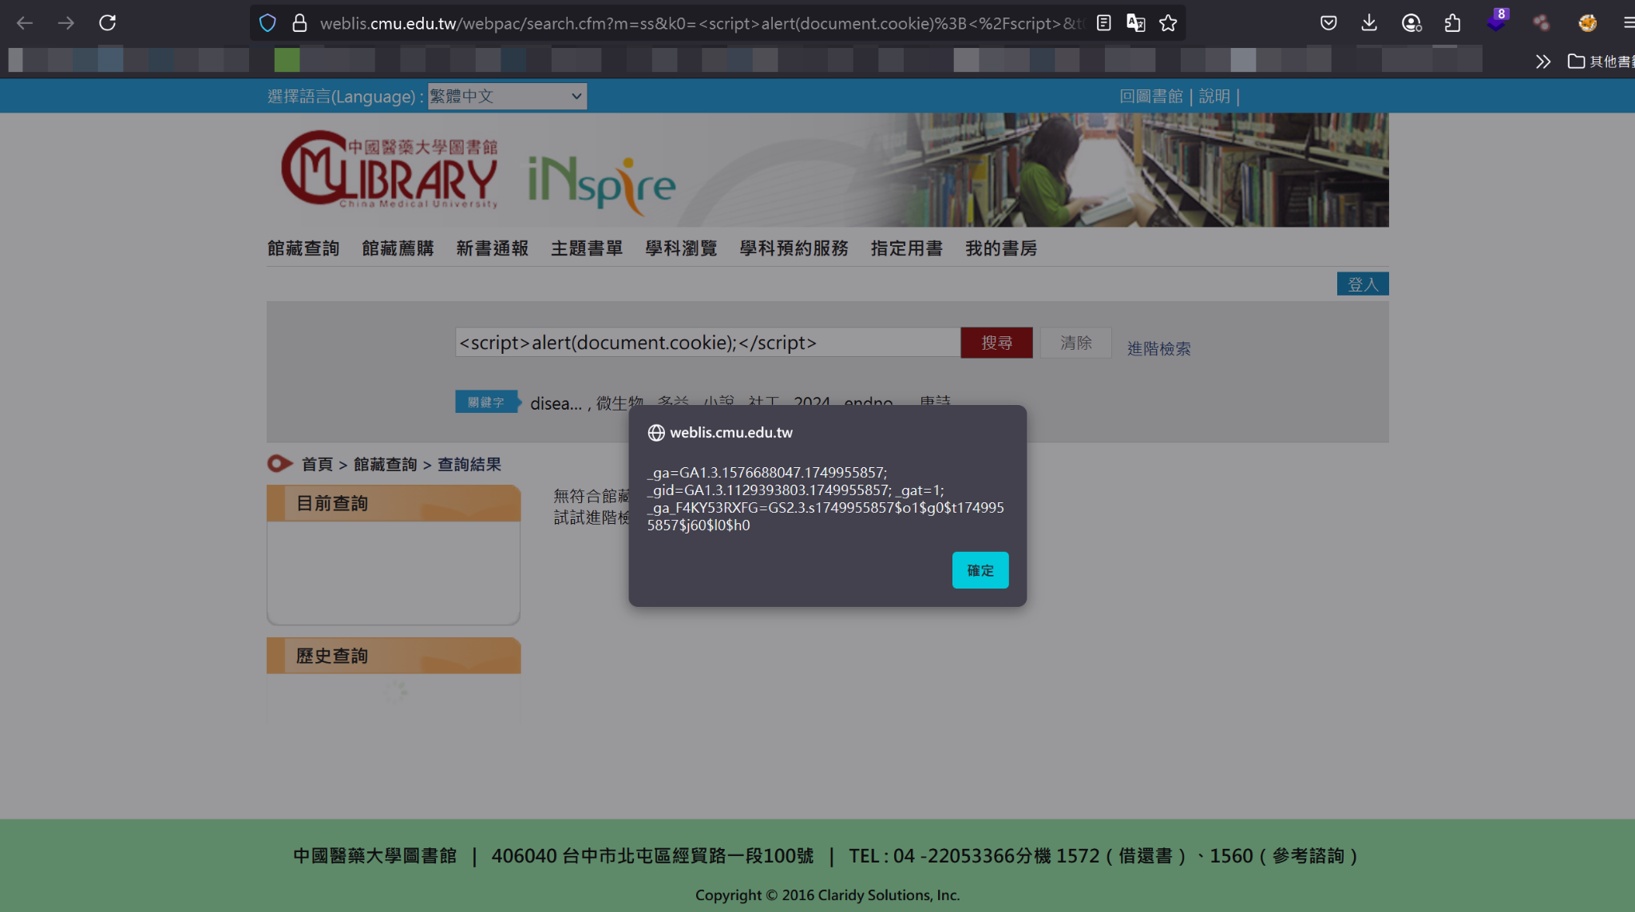Open the other bookmarks folder
This screenshot has height=912, width=1635.
tap(1601, 61)
